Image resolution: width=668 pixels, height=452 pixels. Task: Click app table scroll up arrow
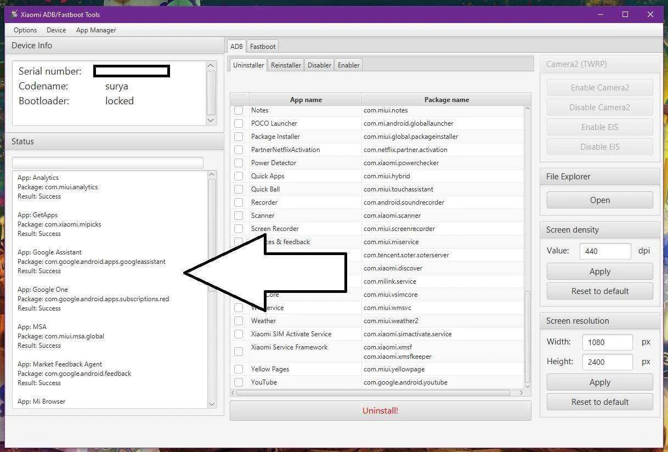tap(528, 109)
